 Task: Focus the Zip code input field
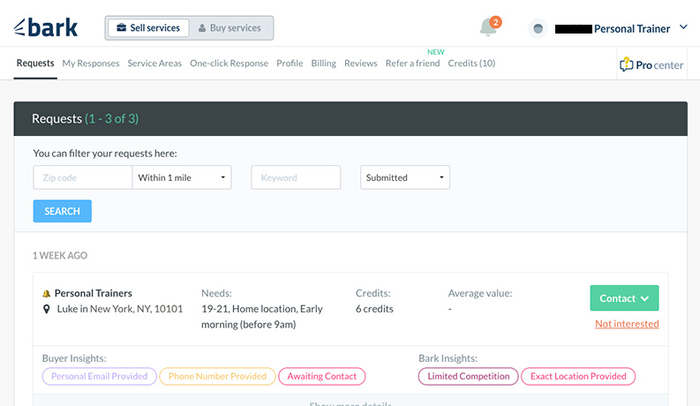[83, 177]
